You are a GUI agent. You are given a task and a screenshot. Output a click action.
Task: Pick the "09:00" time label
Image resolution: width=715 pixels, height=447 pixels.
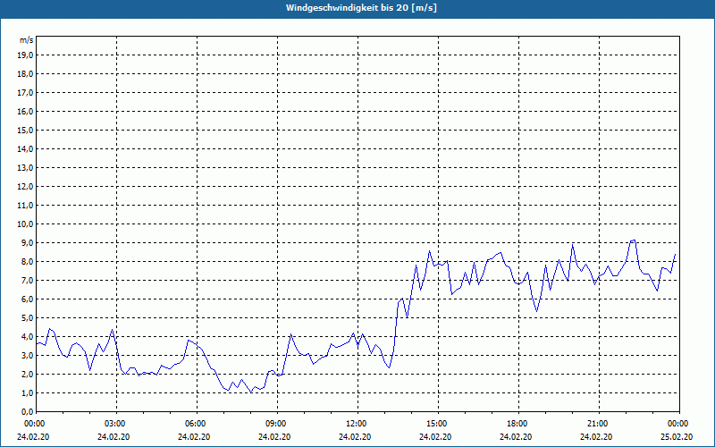[x=274, y=424]
